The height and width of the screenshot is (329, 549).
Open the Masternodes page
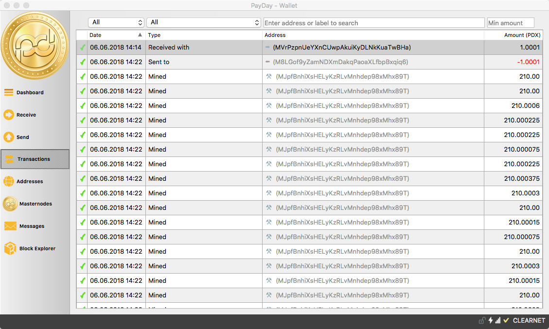[x=35, y=204]
